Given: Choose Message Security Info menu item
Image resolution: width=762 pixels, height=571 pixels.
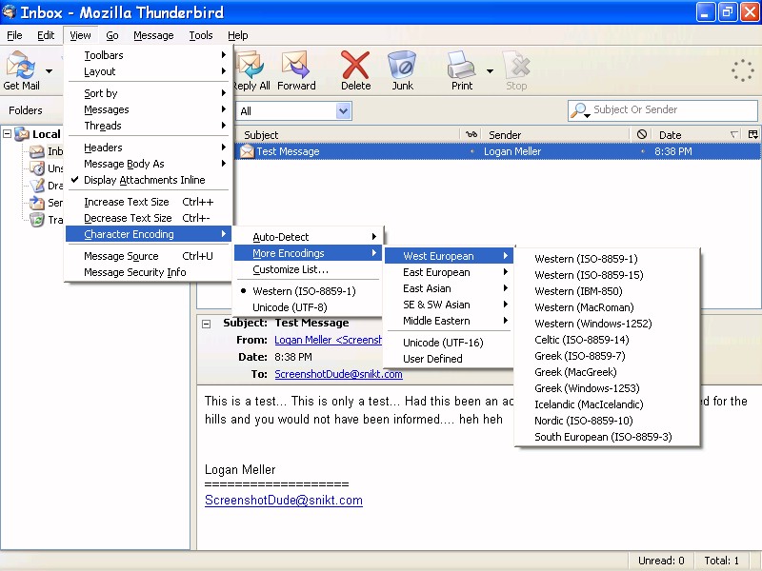Looking at the screenshot, I should (x=150, y=272).
